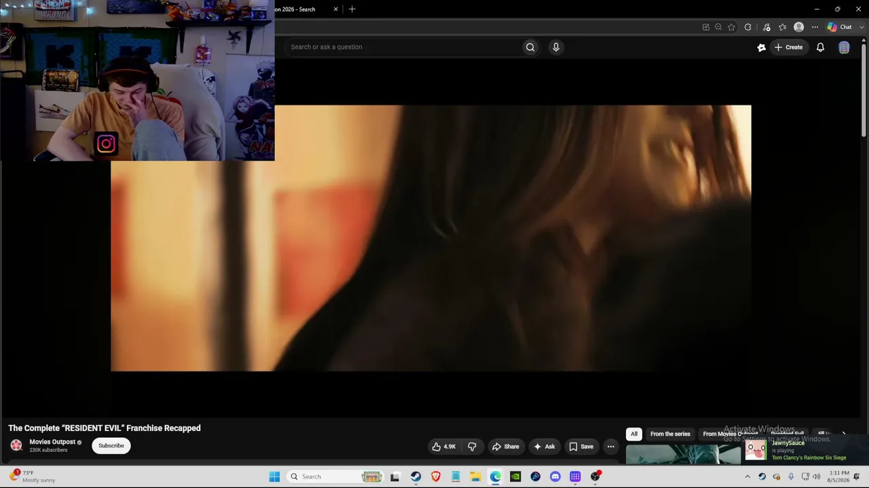
Task: Show more filter chips with the arrow
Action: (x=844, y=434)
